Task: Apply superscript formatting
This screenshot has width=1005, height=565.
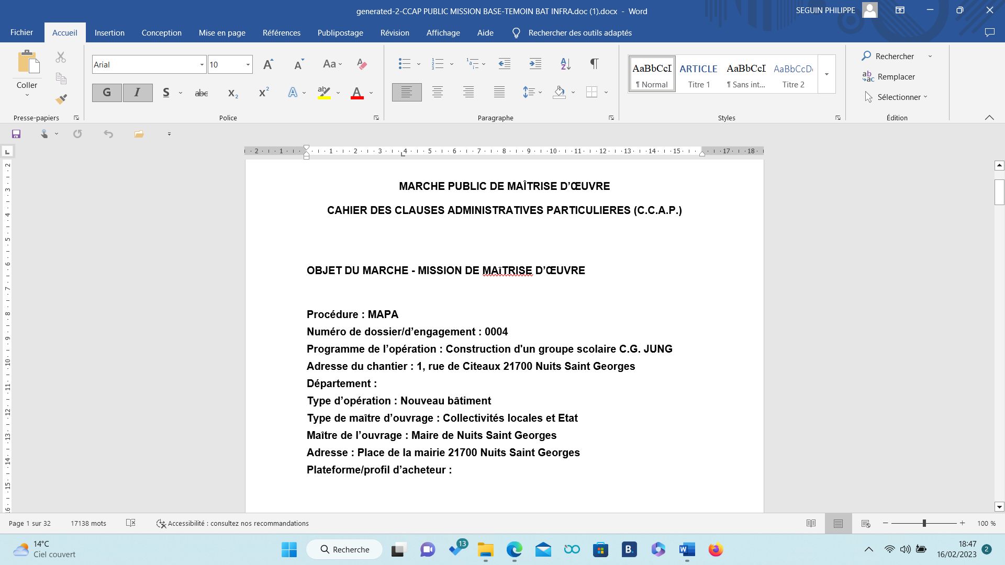Action: click(264, 93)
